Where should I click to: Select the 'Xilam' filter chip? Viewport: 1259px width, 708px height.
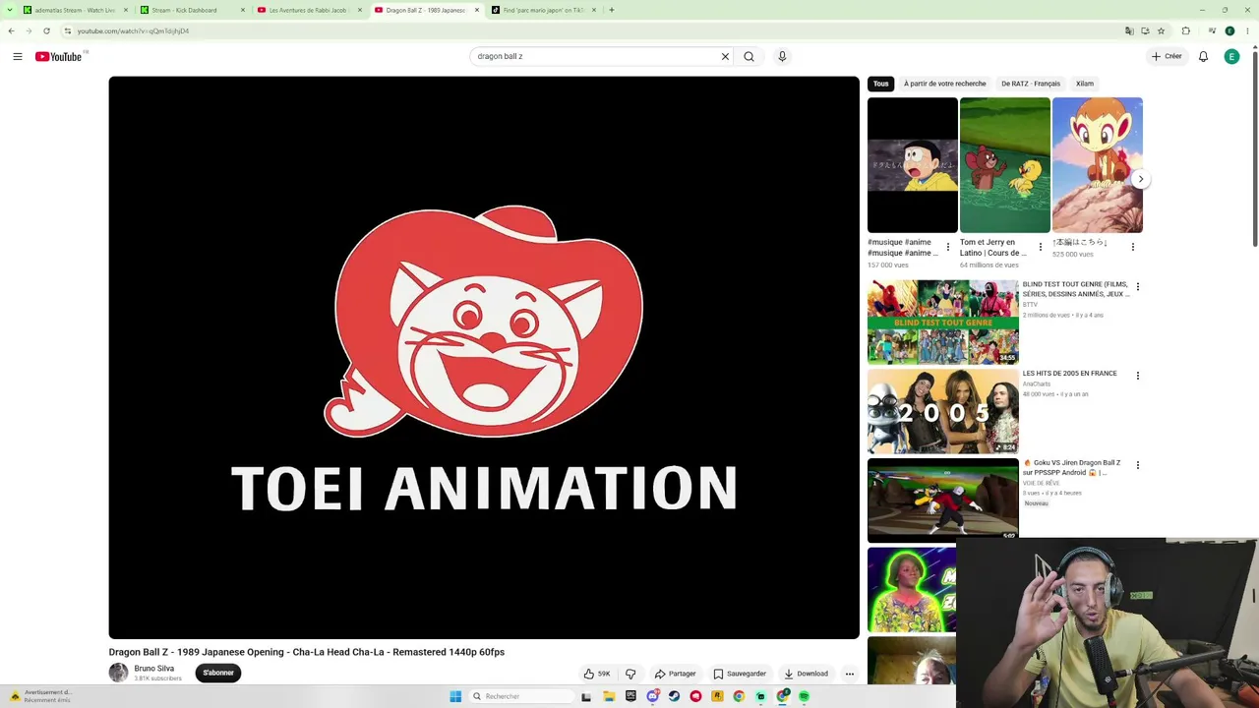(x=1085, y=84)
